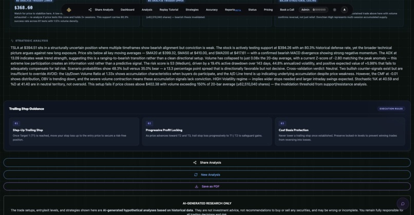Go to the Analysis nav item
Image resolution: width=414 pixels, height=215 pixels.
pyautogui.click(x=147, y=10)
